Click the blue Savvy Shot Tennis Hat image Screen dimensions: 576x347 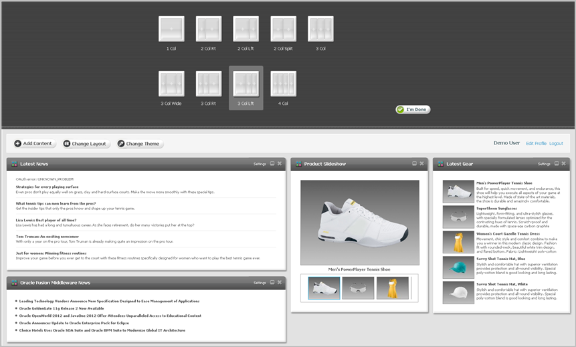pyautogui.click(x=458, y=267)
